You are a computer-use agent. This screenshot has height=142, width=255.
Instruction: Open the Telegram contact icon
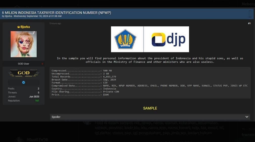click(x=24, y=83)
